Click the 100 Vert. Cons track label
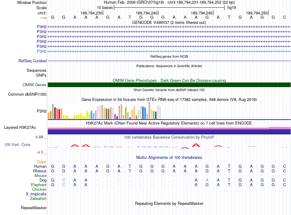The width and height of the screenshot is (291, 215). pos(17,144)
